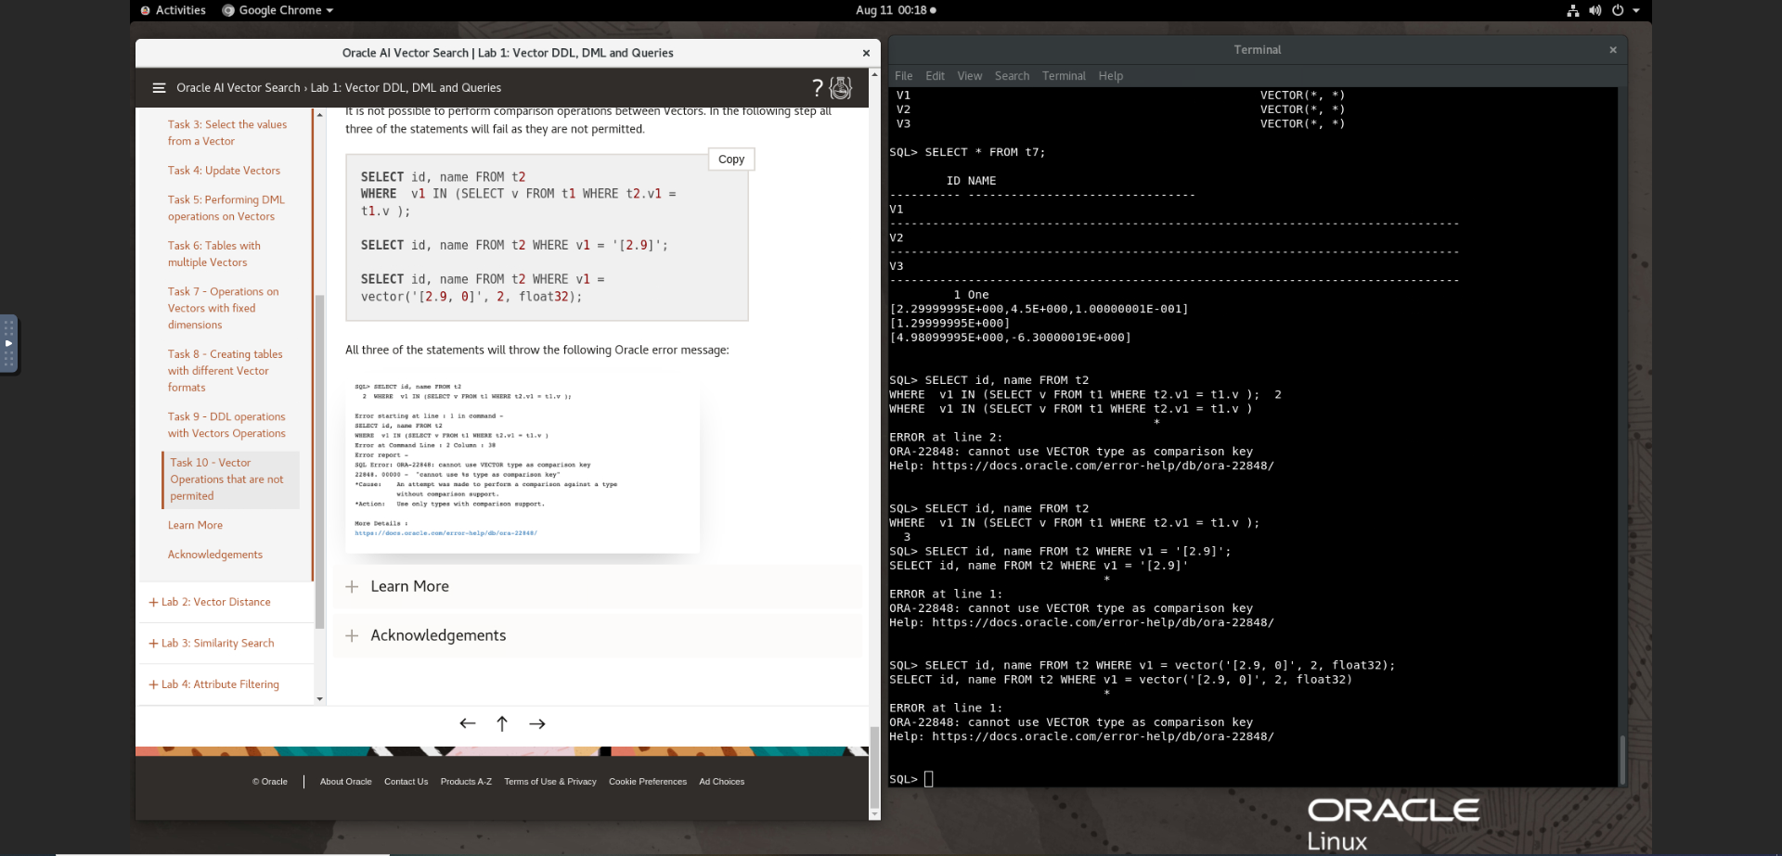Open the Terminal Search menu

[1013, 76]
